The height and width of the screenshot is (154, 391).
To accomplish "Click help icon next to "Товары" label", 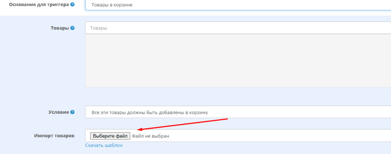I will [x=73, y=28].
